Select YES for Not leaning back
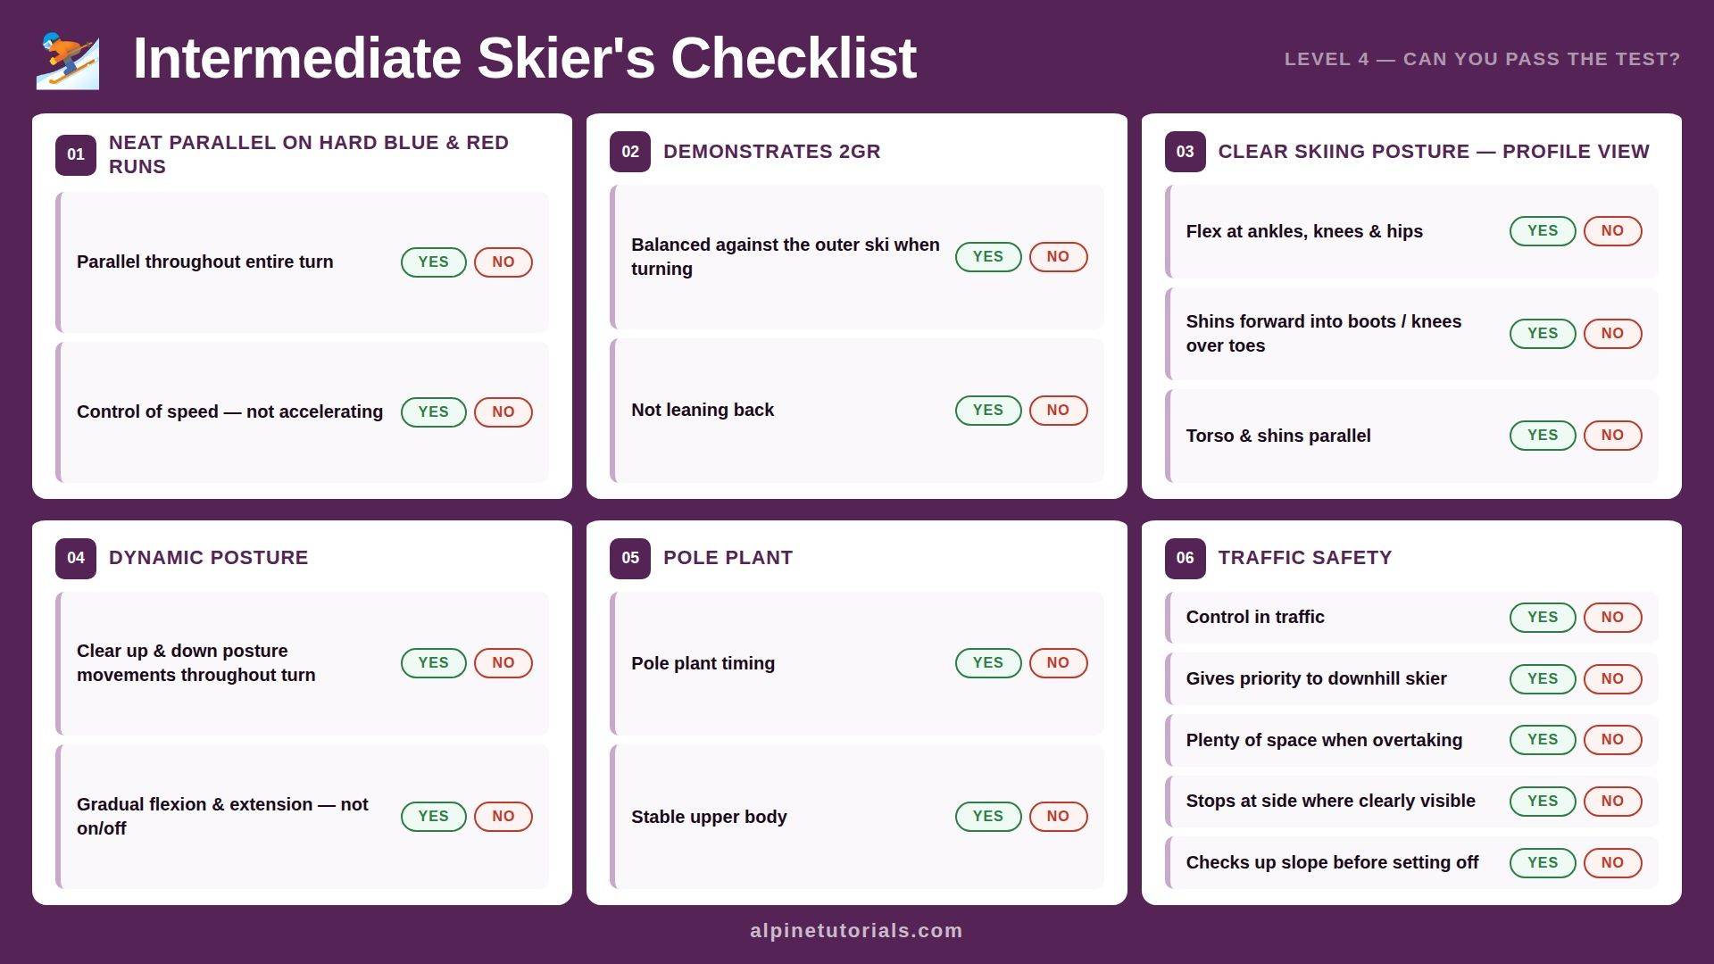 pyautogui.click(x=988, y=411)
